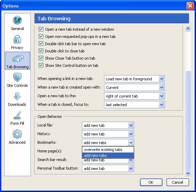This screenshot has height=192, width=196.
Task: Select add new tabs in list
Action: coord(108,155)
